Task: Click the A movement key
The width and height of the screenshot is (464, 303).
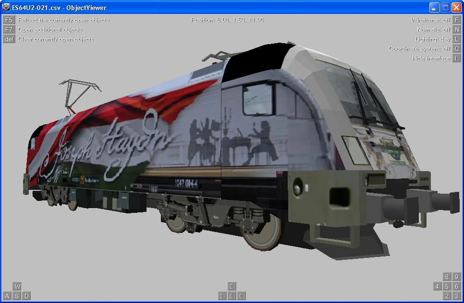Action: 7,296
